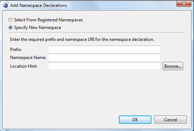Click the Eclipse icon in the title bar
Screen dimensions: 194x131
[5, 5]
